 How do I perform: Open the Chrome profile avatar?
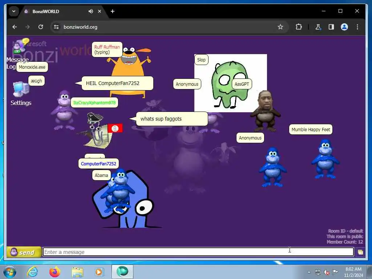point(344,27)
